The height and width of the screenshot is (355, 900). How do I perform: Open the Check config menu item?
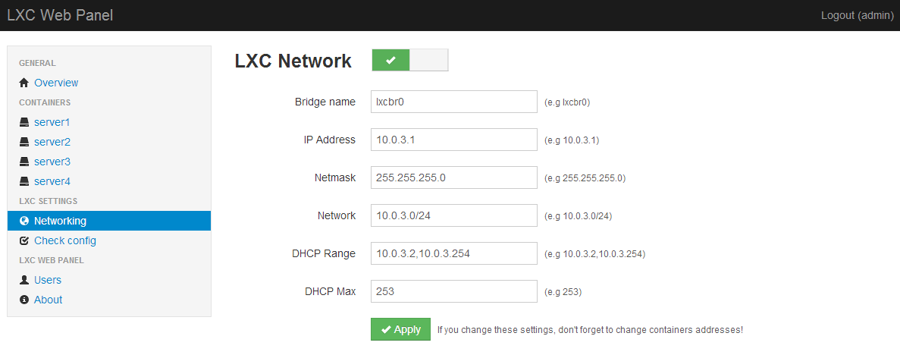pos(65,240)
